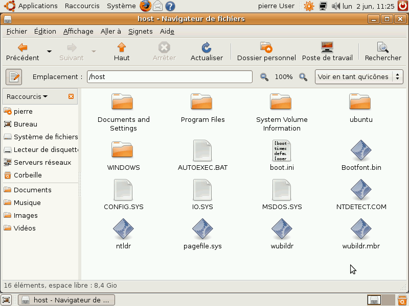Open the Raccourcis side pane dropdown
This screenshot has width=409, height=306.
tap(27, 96)
